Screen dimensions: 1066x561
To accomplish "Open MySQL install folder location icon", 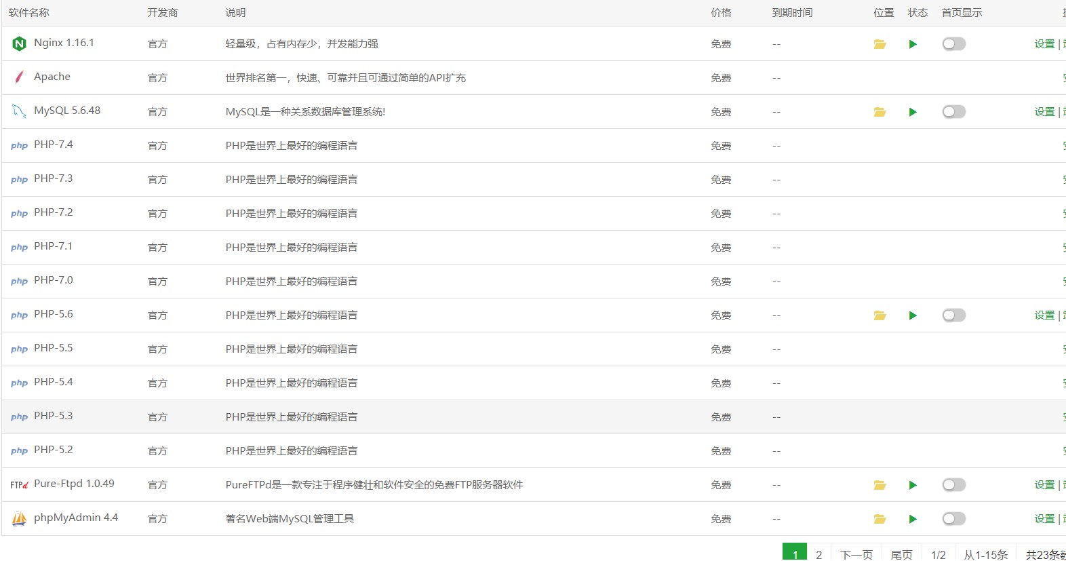I will (x=880, y=112).
